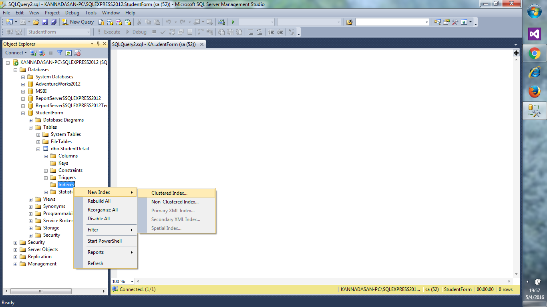Image resolution: width=547 pixels, height=307 pixels.
Task: Open the Solution Explorer toolbar icon
Action: (437, 22)
